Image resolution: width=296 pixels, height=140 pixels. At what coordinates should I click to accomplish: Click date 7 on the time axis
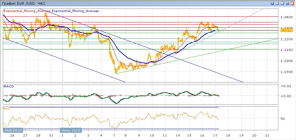point(114,136)
